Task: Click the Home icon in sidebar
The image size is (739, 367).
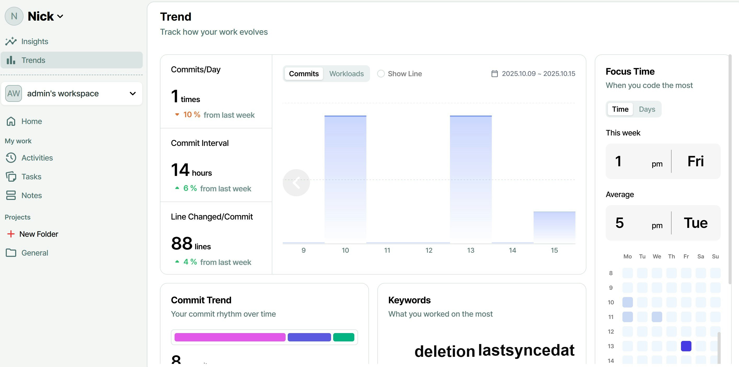Action: click(11, 121)
